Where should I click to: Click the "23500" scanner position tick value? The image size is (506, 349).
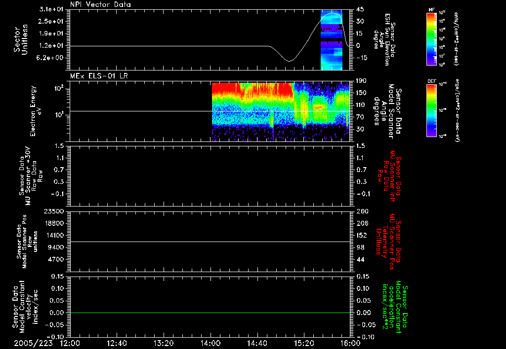coord(53,211)
